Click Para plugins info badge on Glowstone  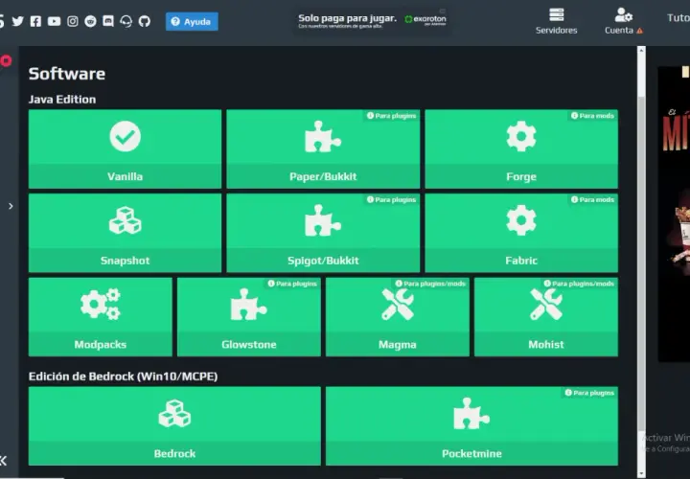(x=292, y=284)
